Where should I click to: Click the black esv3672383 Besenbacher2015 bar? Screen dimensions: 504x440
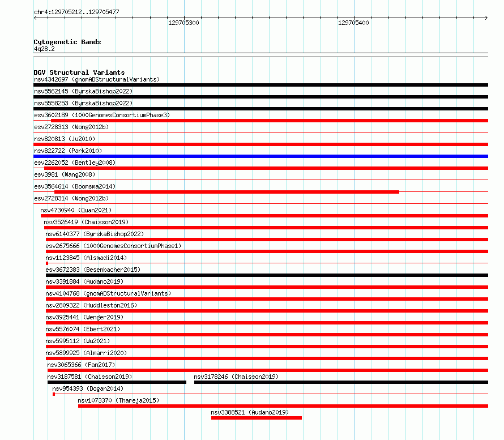(267, 275)
